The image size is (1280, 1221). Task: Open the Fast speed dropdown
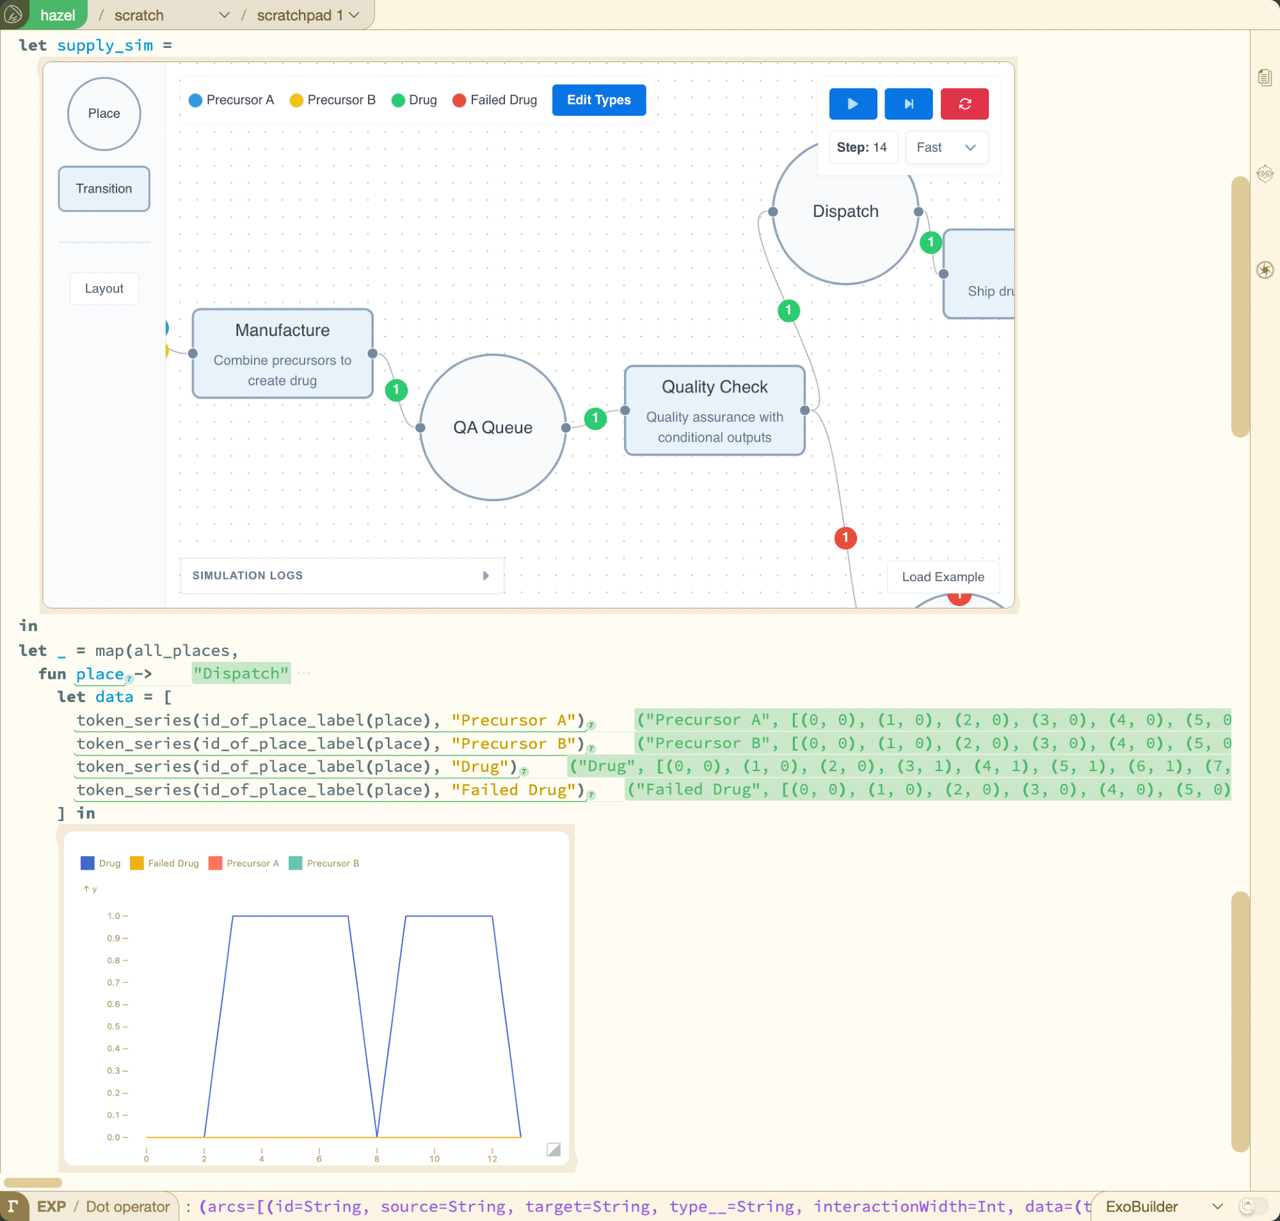coord(946,148)
